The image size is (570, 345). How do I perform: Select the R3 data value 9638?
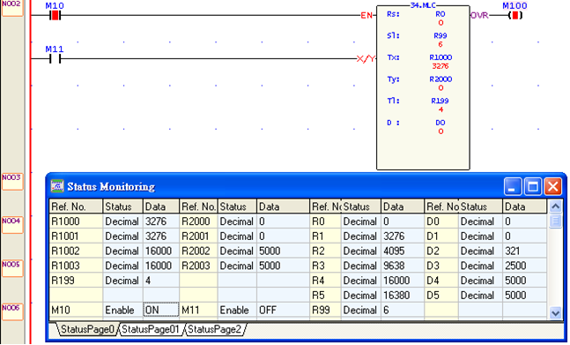click(x=403, y=266)
